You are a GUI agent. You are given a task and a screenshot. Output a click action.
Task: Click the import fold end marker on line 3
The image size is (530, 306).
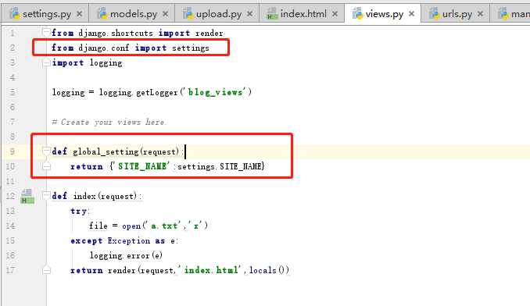[47, 62]
